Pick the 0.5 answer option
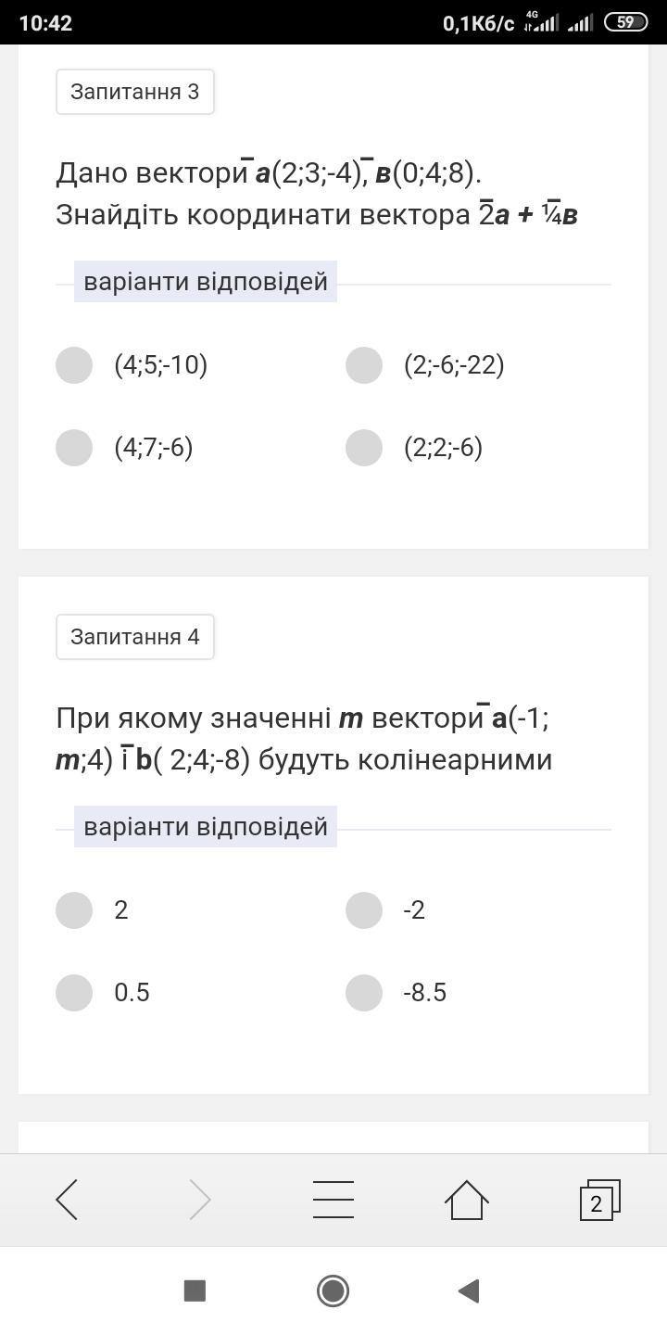This screenshot has height=1335, width=667. pyautogui.click(x=74, y=993)
